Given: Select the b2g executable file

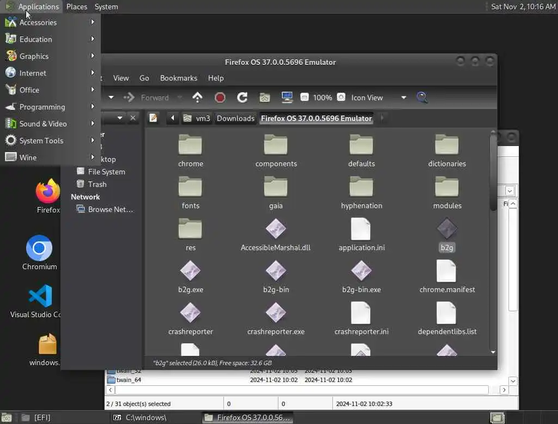Looking at the screenshot, I should [x=447, y=235].
